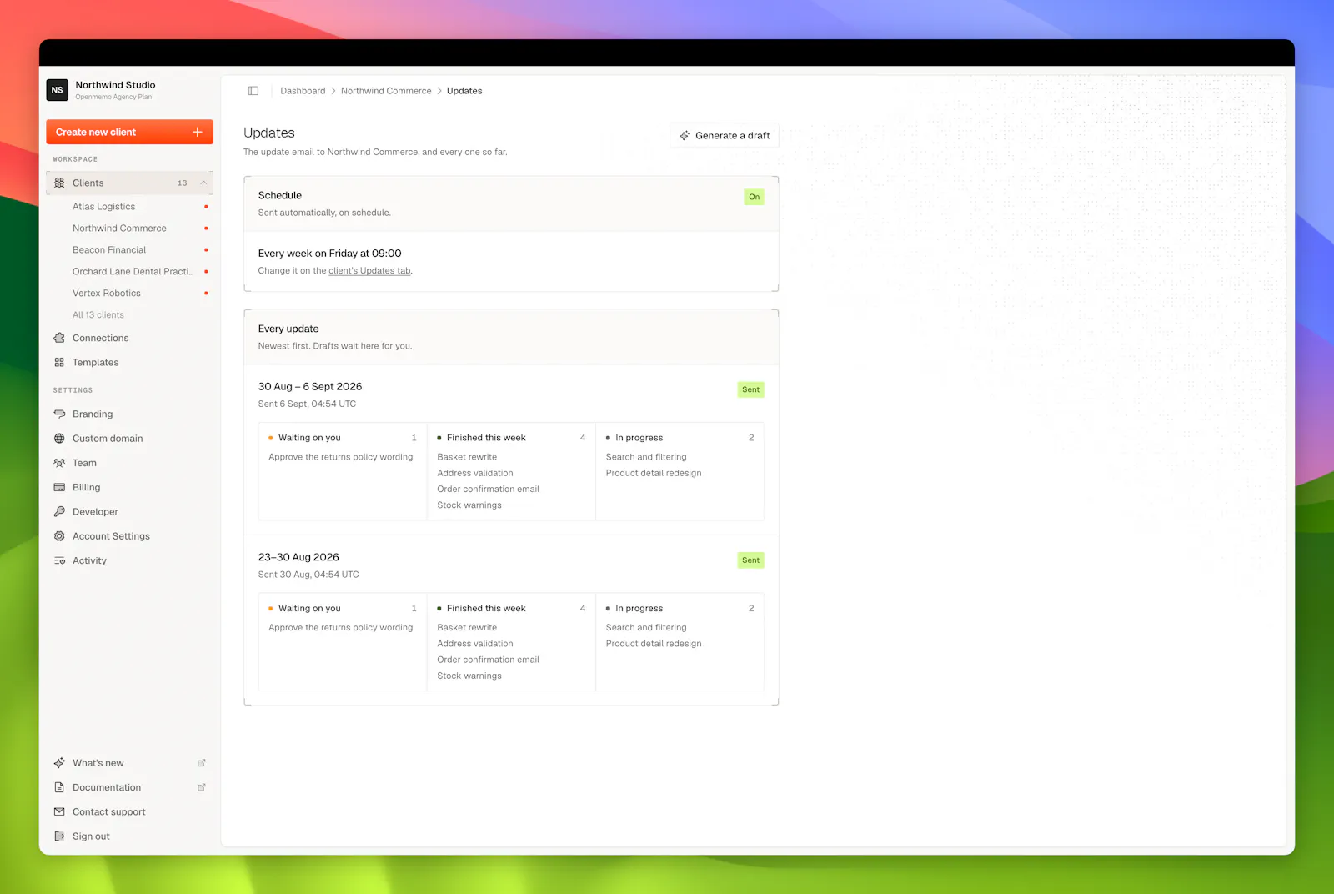The height and width of the screenshot is (894, 1334).
Task: Open Branding settings
Action: [129, 414]
